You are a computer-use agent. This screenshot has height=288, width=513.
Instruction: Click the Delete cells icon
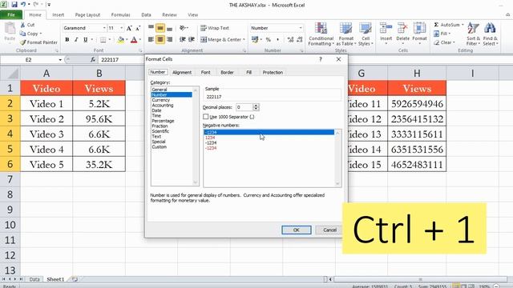402,29
